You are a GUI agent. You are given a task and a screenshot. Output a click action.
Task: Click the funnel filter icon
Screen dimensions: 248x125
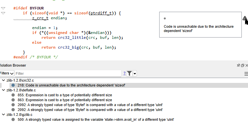click(x=129, y=73)
